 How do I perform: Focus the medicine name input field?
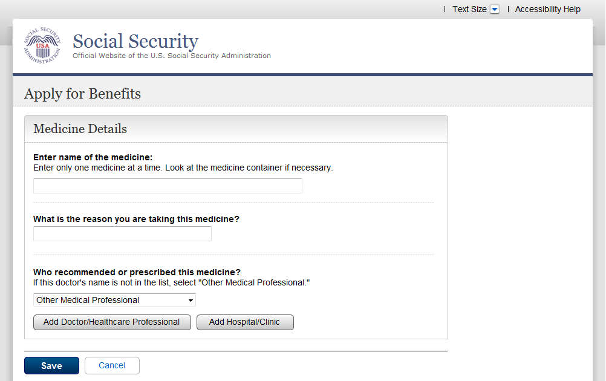[168, 186]
